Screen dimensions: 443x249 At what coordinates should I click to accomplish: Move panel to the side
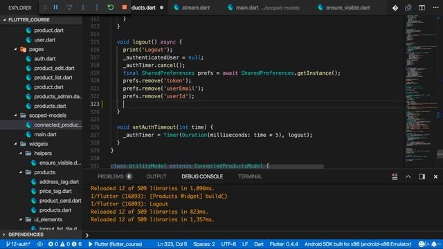[422, 177]
